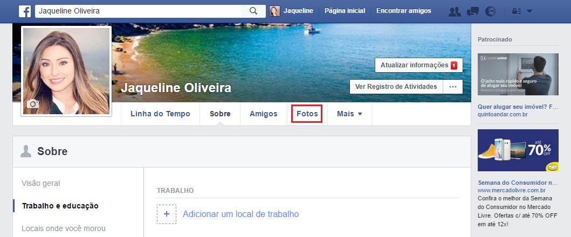Expand the Mais dropdown tab

tap(349, 114)
